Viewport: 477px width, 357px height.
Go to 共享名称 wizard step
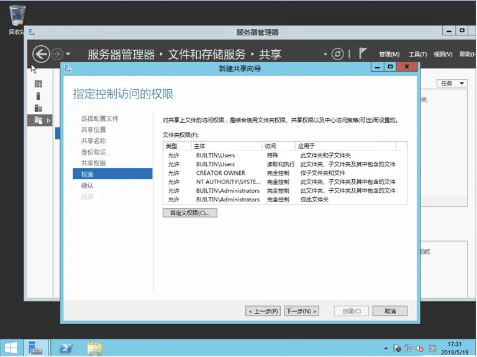pyautogui.click(x=93, y=141)
